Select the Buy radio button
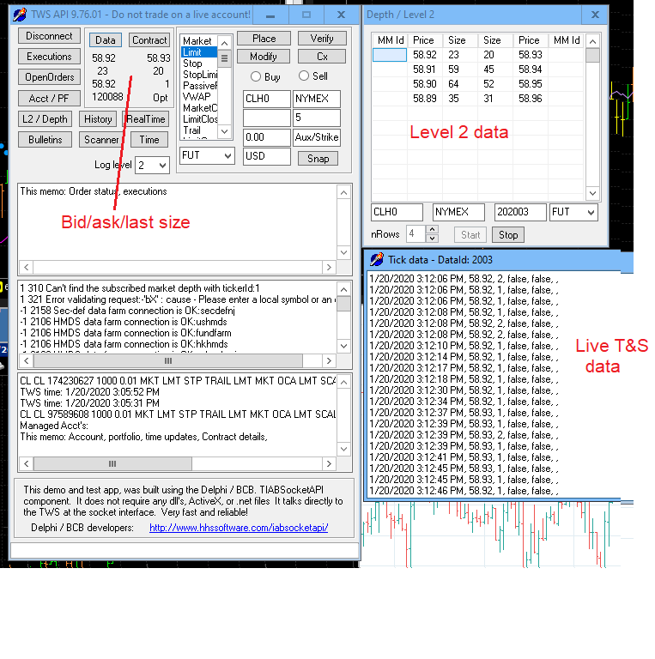Image resolution: width=655 pixels, height=659 pixels. pyautogui.click(x=256, y=76)
